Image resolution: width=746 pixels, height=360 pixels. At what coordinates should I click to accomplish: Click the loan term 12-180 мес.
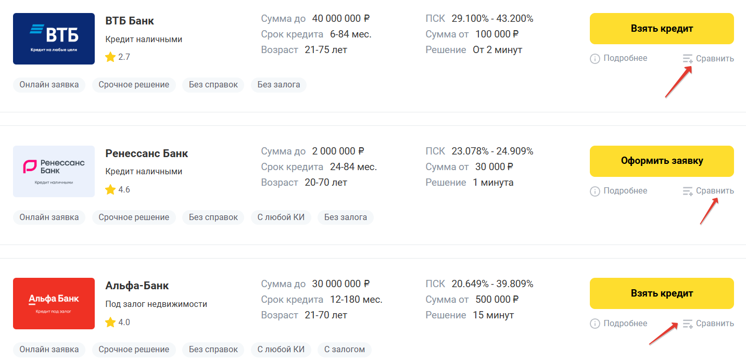coord(356,300)
